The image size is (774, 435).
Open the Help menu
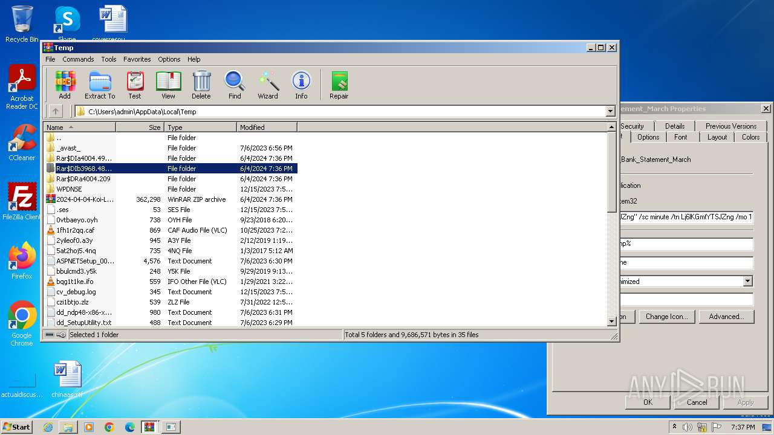(x=193, y=59)
